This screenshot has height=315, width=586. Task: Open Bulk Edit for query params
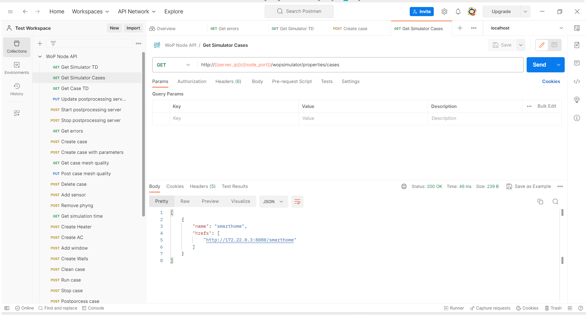click(x=547, y=106)
